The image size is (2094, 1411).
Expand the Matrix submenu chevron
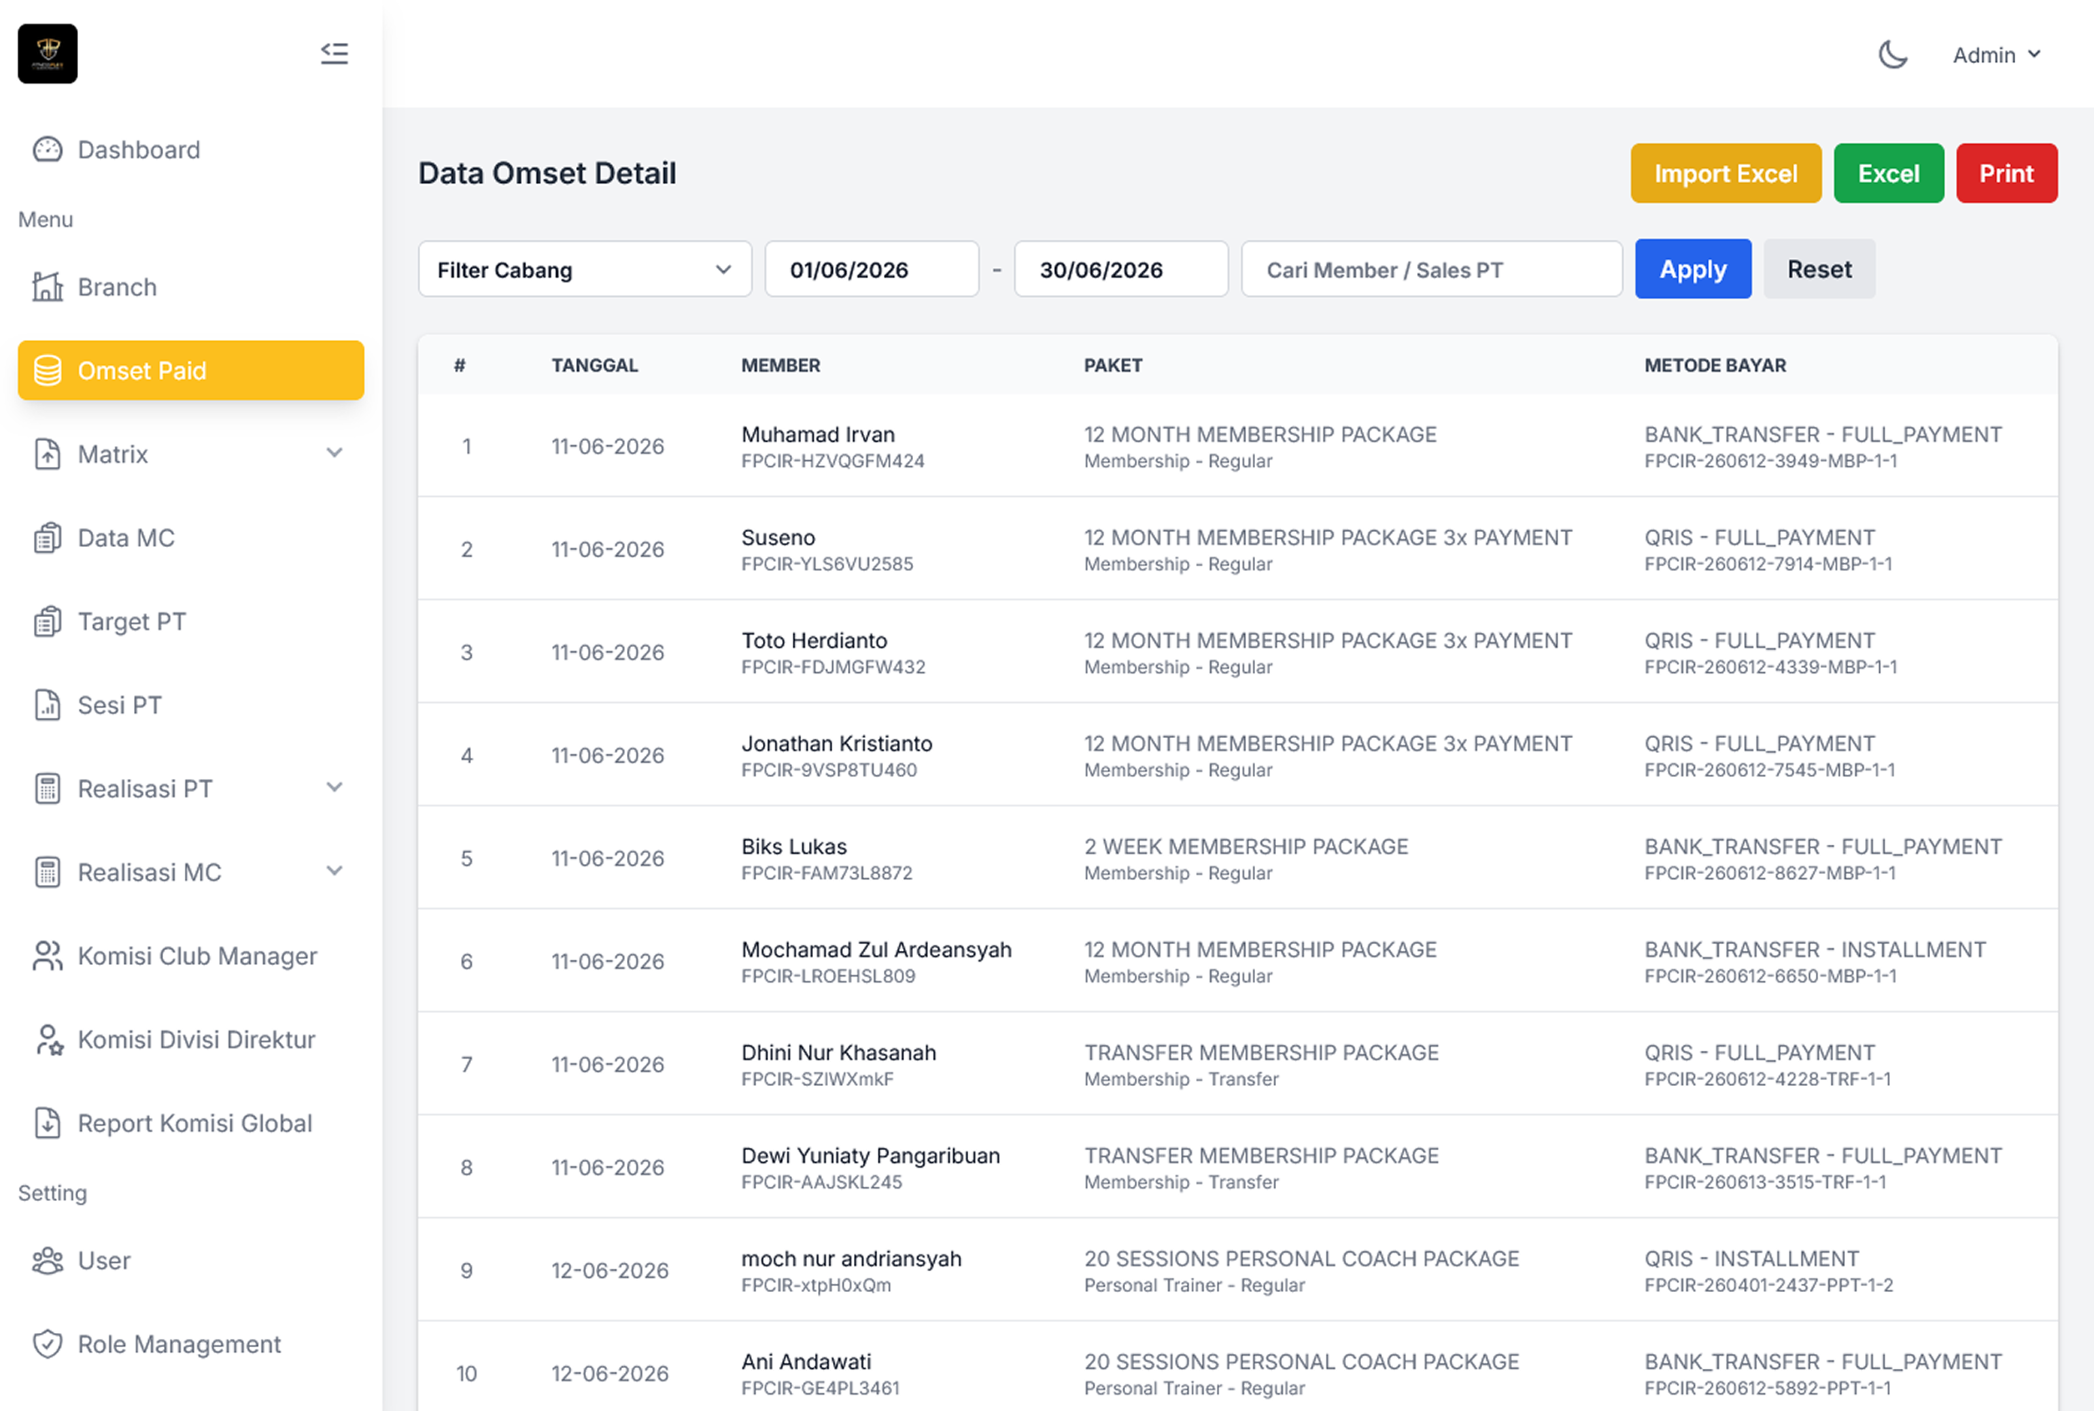(x=334, y=453)
